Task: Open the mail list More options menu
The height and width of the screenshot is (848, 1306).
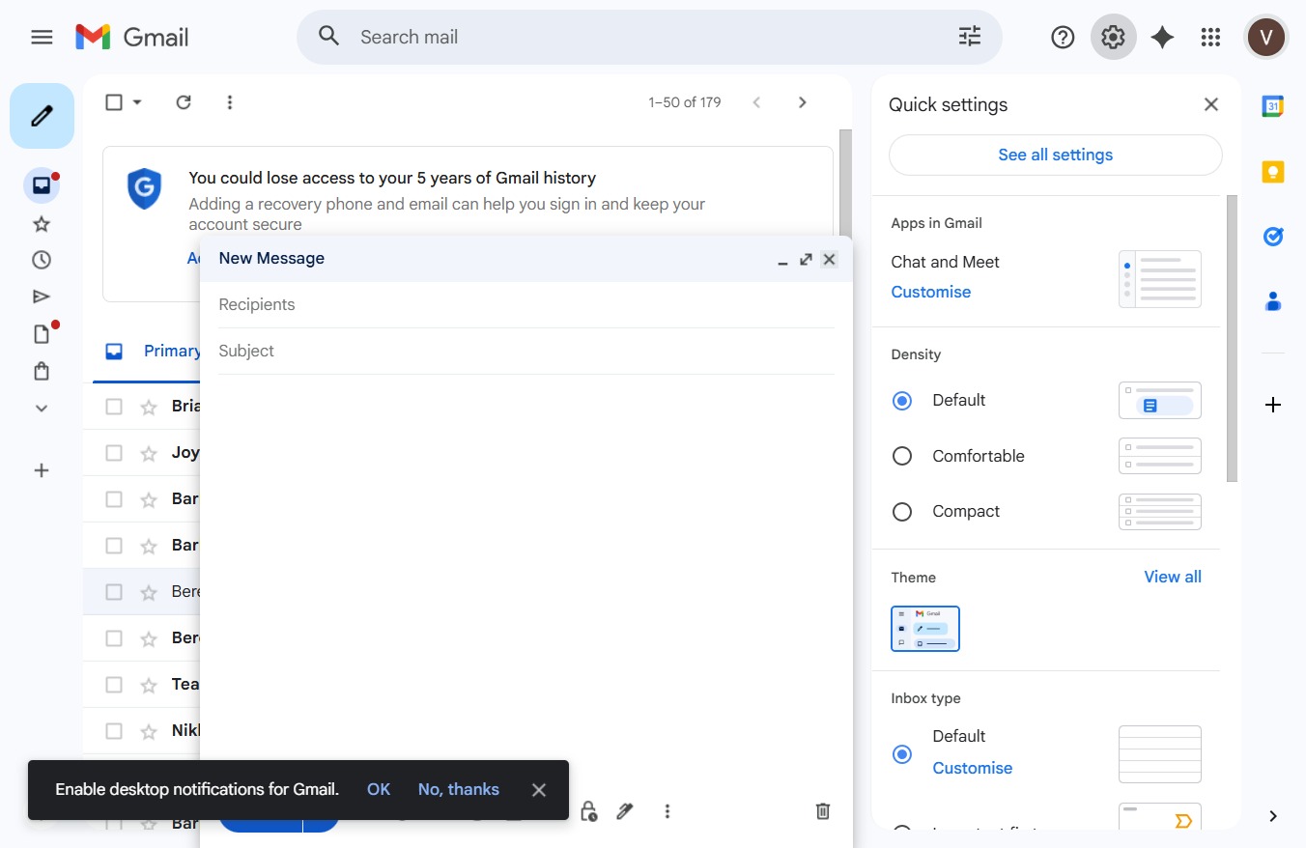Action: pos(230,102)
